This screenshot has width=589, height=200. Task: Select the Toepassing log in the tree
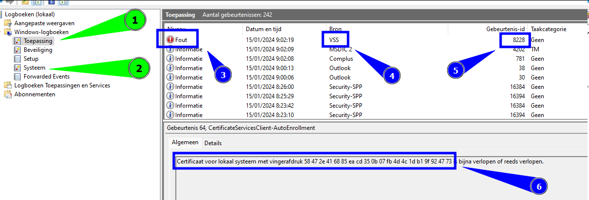[38, 40]
